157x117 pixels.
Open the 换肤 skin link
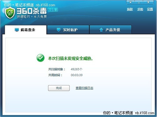(x=130, y=9)
